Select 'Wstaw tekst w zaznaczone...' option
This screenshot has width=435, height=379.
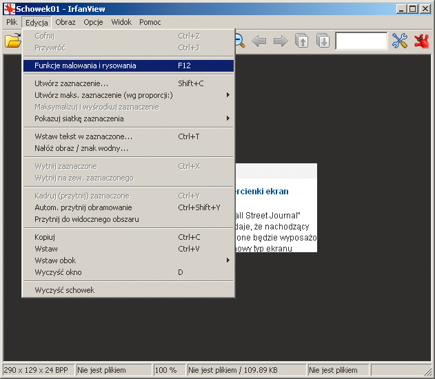(83, 136)
